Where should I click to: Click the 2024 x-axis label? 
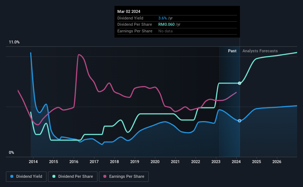pyautogui.click(x=236, y=162)
